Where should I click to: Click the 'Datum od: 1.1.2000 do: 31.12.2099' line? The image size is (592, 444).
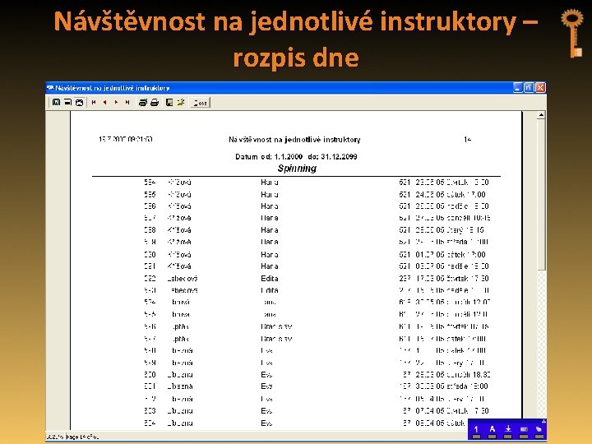tap(296, 156)
